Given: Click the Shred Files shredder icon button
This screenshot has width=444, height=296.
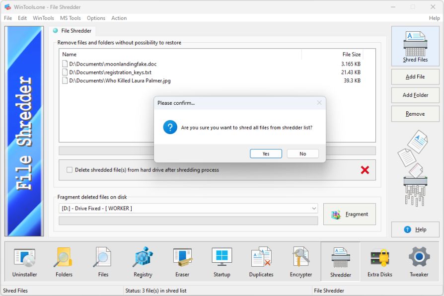Looking at the screenshot, I should point(415,47).
